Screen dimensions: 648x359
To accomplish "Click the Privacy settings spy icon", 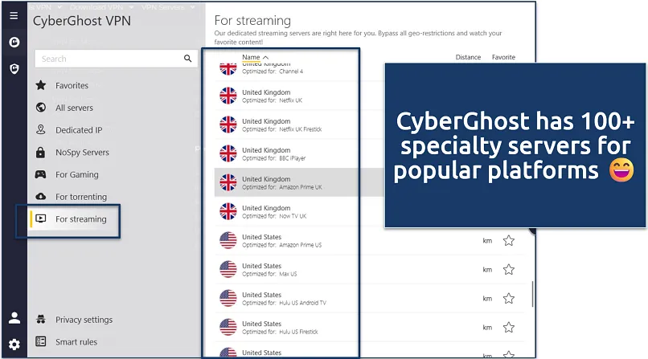I will tap(40, 319).
